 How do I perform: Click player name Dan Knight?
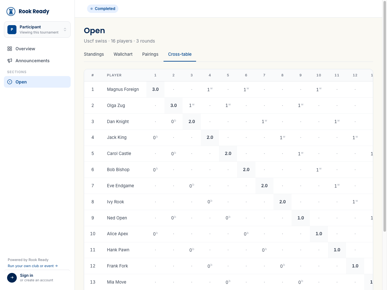click(x=118, y=121)
